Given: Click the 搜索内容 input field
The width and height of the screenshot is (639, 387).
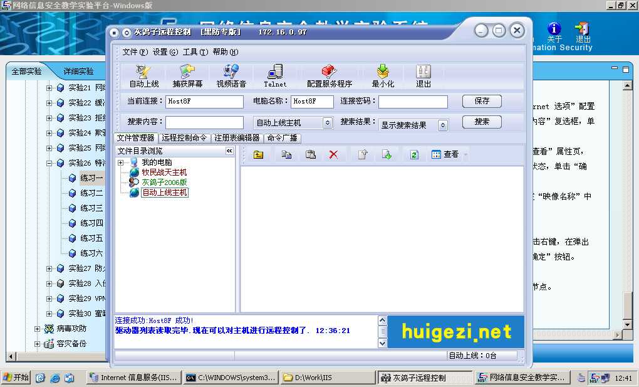Looking at the screenshot, I should coord(205,122).
